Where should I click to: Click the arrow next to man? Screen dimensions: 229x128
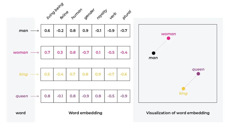pyautogui.click(x=35, y=31)
